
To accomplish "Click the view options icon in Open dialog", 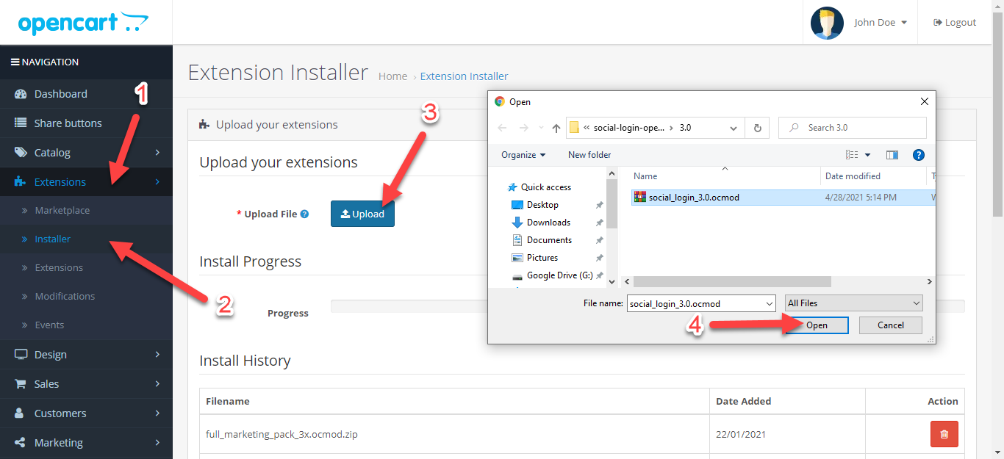I will pos(852,155).
